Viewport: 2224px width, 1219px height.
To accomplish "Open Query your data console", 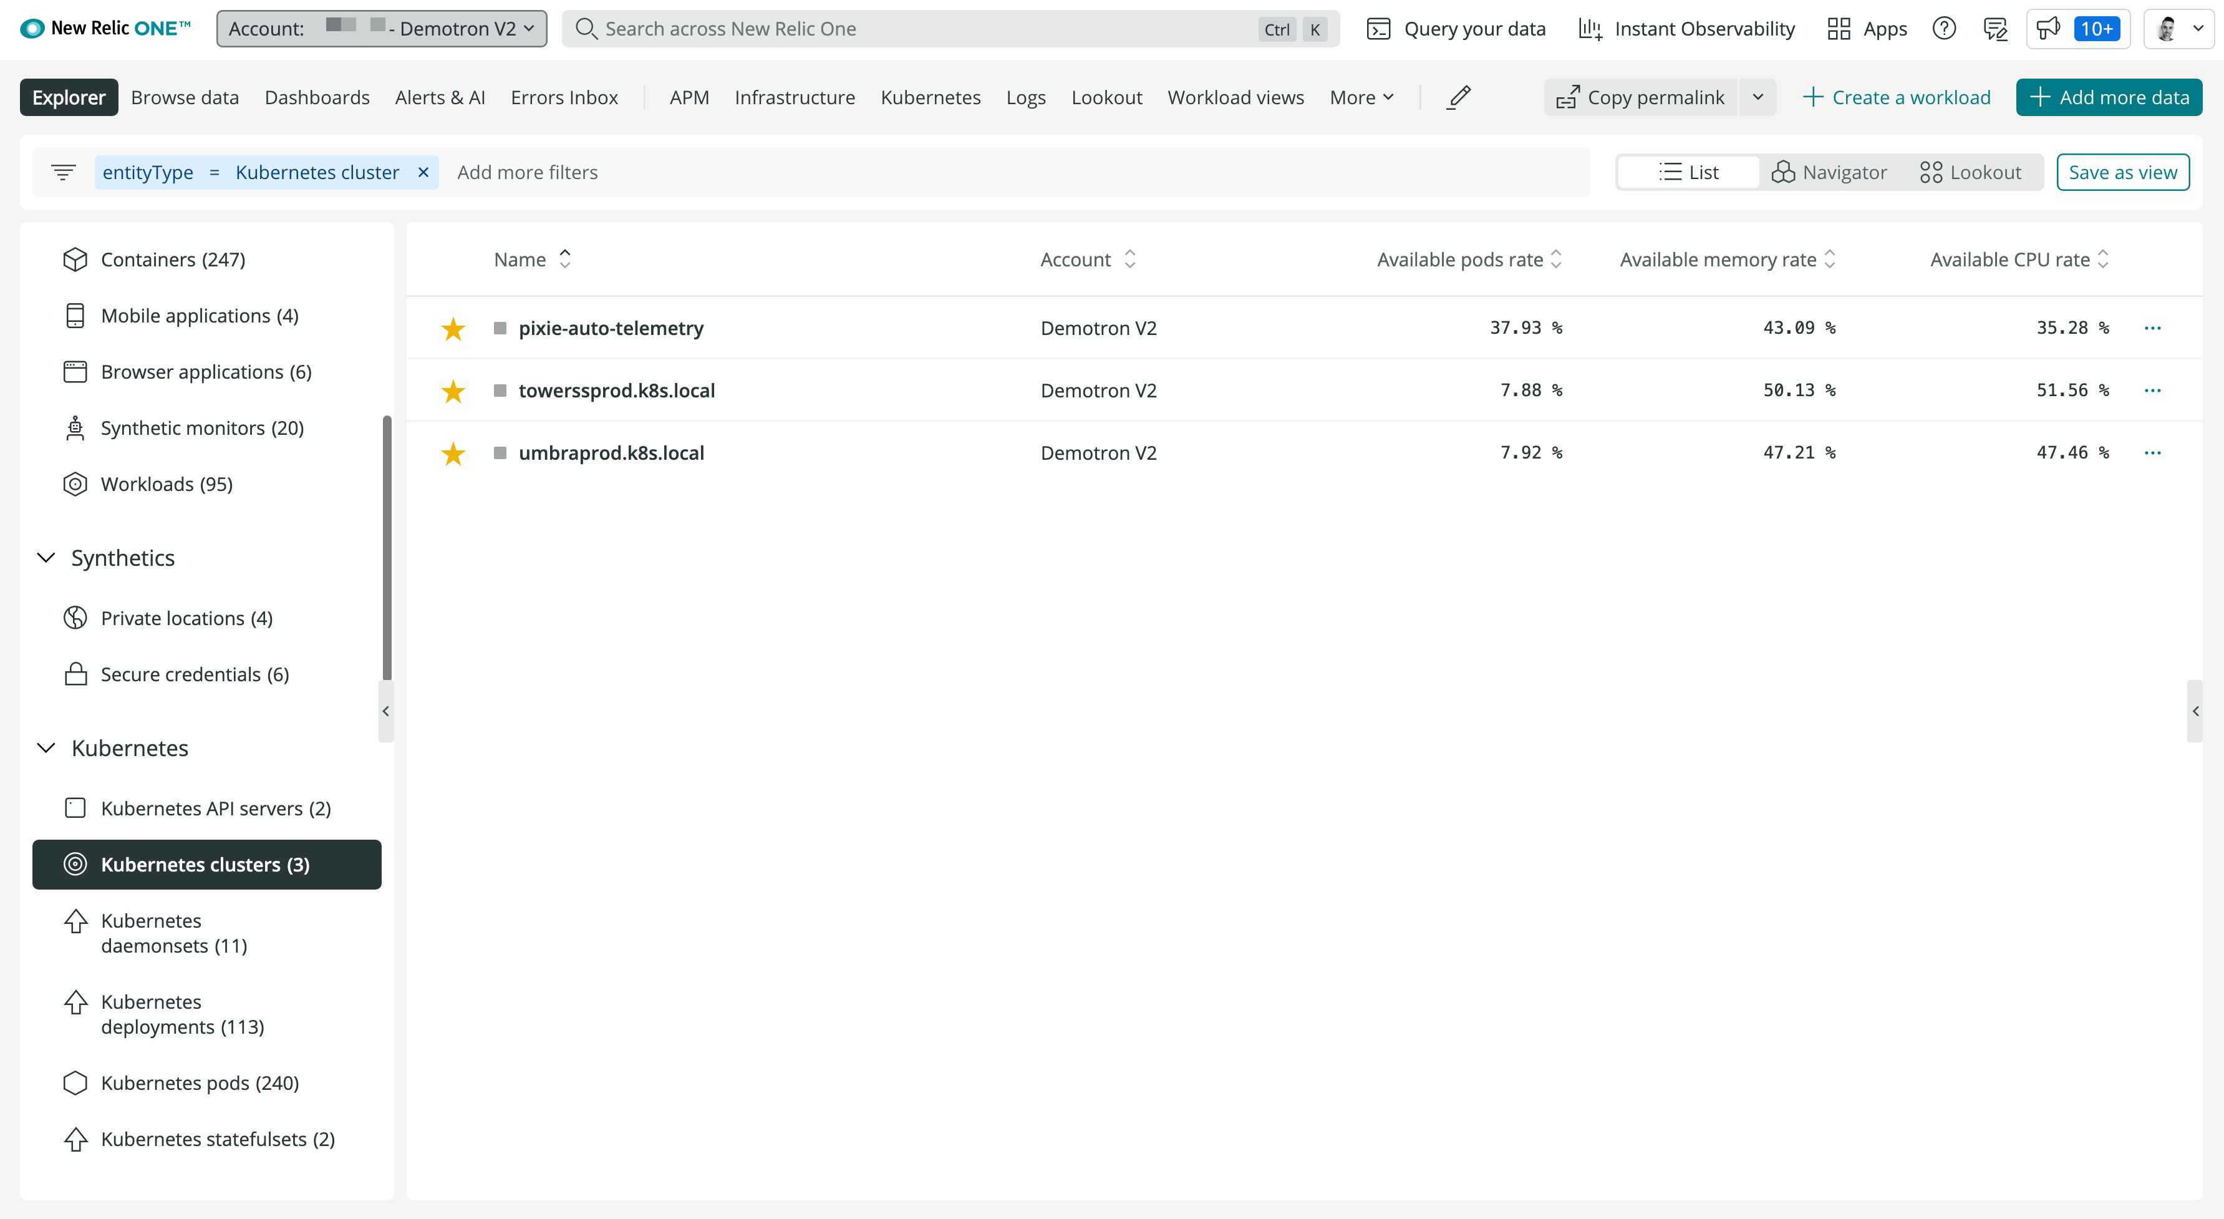I will point(1456,29).
